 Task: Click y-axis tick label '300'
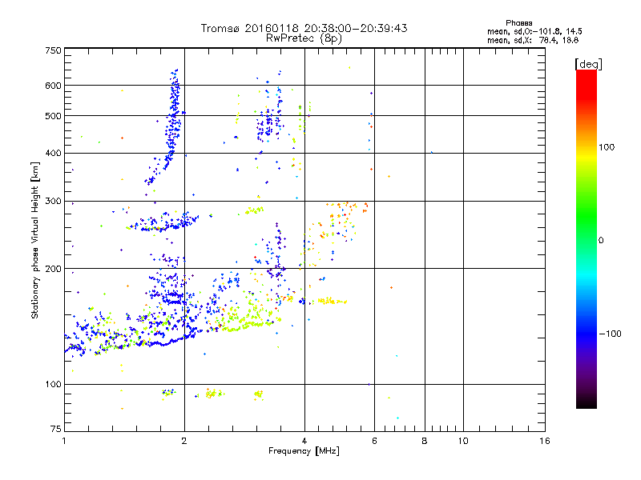coord(53,202)
